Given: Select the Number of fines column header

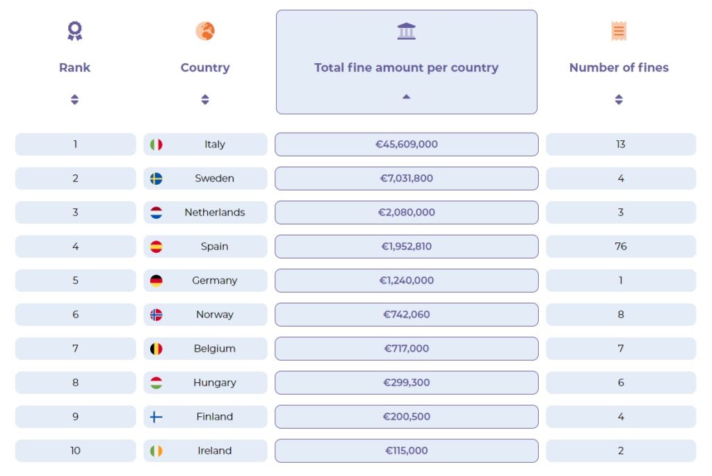Looking at the screenshot, I should coord(619,67).
